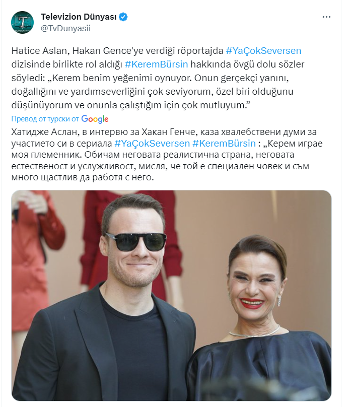Open the tweet's three-dot more options menu
This screenshot has width=352, height=407.
coord(326,17)
